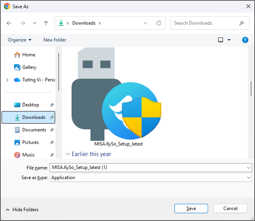
Task: Open help with question mark icon
Action: pyautogui.click(x=245, y=40)
